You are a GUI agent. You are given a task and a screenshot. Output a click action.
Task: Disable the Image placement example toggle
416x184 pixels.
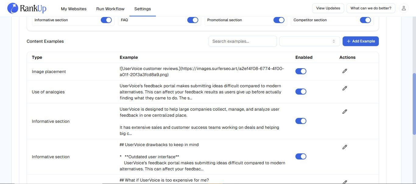(x=301, y=71)
